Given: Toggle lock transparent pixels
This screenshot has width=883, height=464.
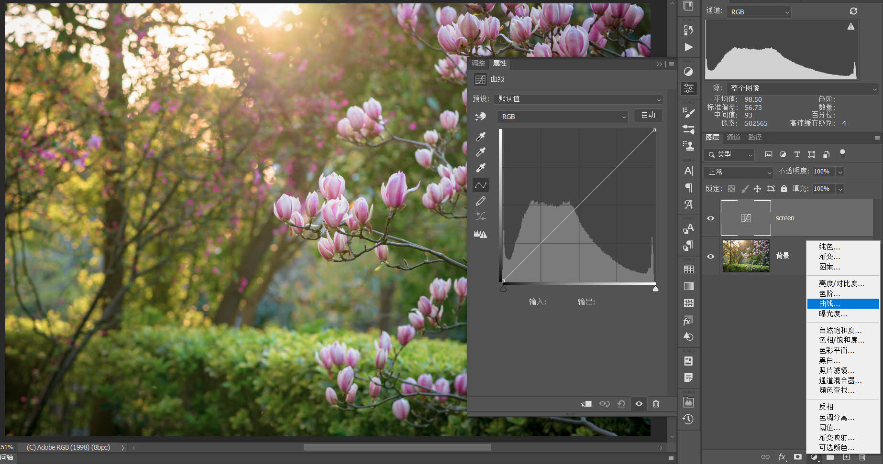Looking at the screenshot, I should coord(731,189).
